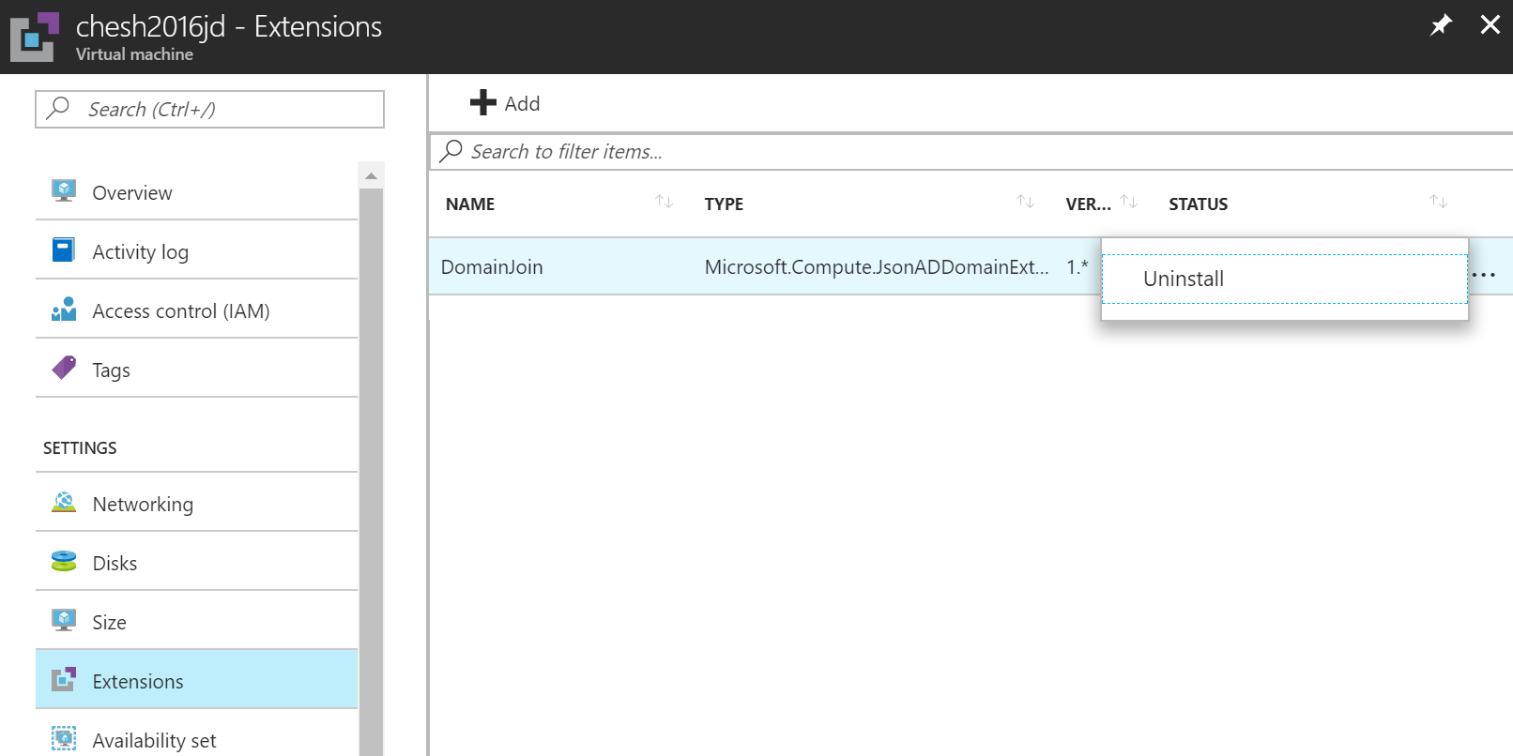Click the Overview monitor icon

click(x=64, y=191)
